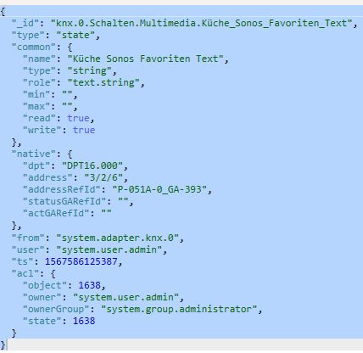Click the empty "statusGARefId" value
This screenshot has height=353, width=363.
(x=123, y=201)
